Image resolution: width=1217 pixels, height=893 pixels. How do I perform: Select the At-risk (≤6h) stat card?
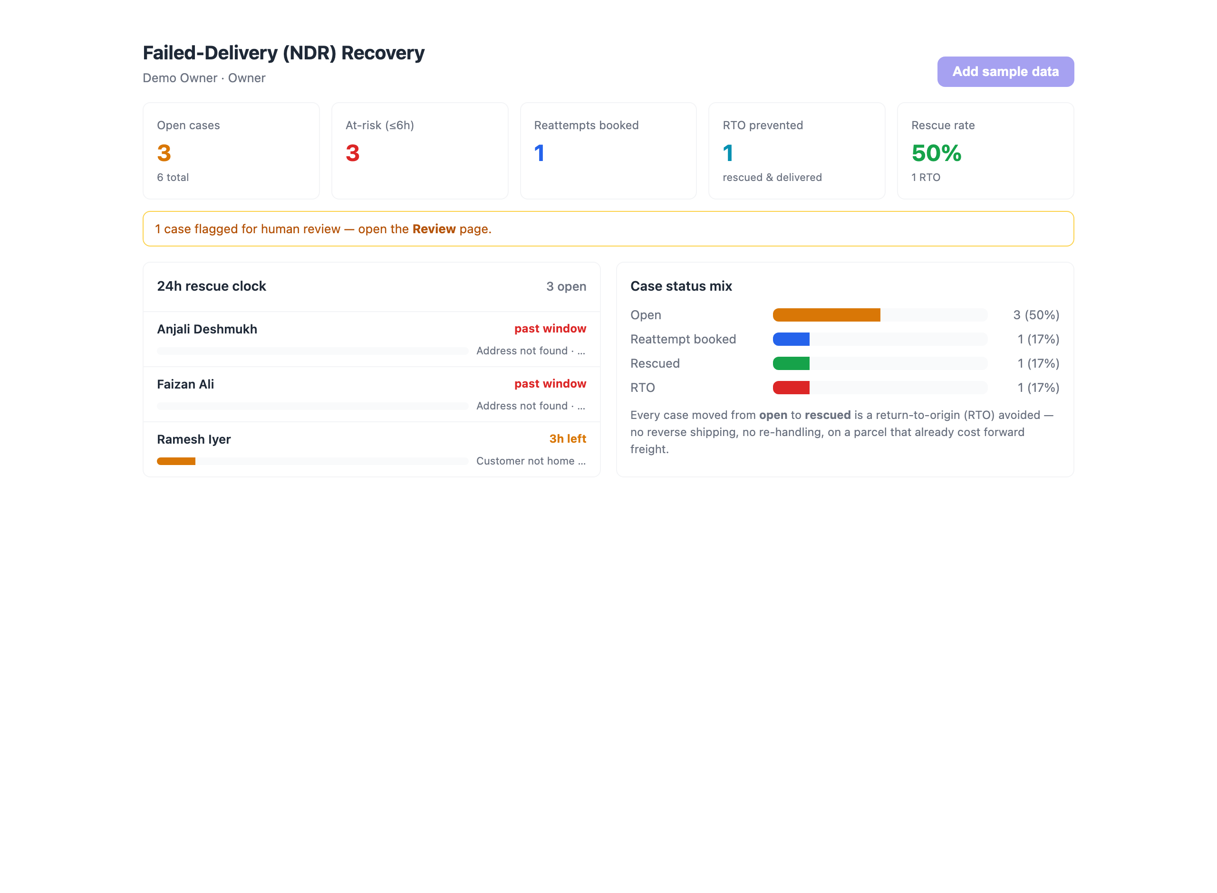[420, 151]
